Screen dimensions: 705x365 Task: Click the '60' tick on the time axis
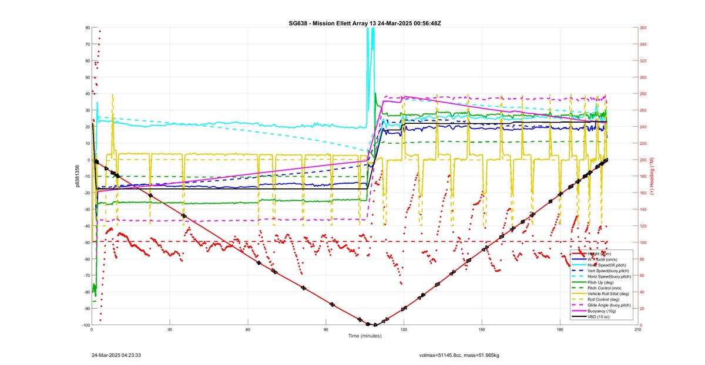(x=248, y=330)
